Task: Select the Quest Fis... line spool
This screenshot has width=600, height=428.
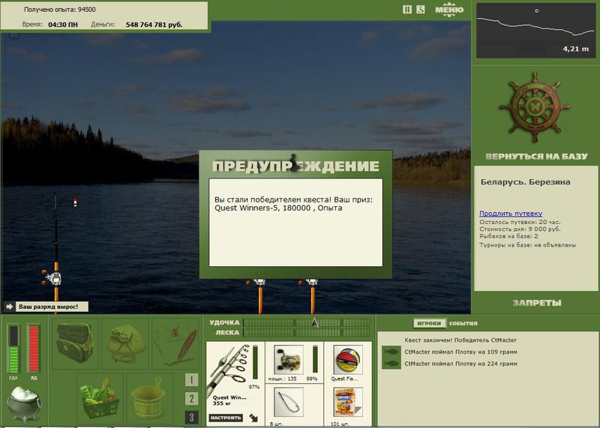Action: point(348,360)
